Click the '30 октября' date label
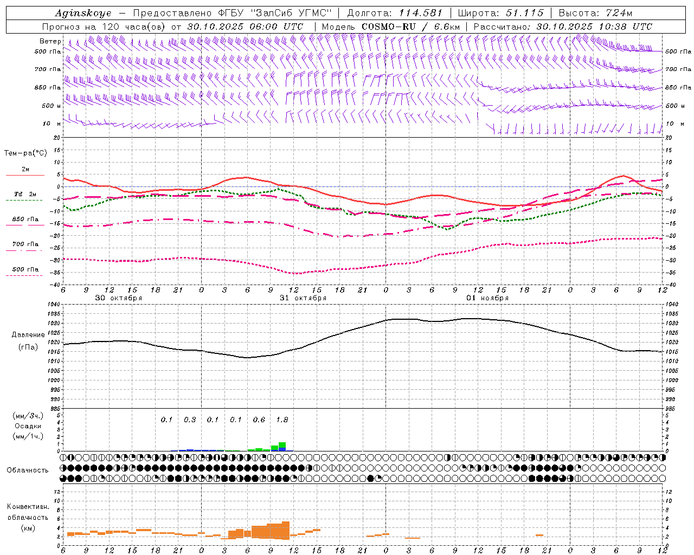 pyautogui.click(x=119, y=298)
